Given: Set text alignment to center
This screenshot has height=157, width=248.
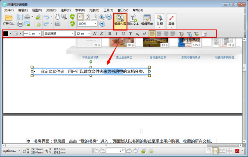Looking at the screenshot, I should pyautogui.click(x=159, y=34).
